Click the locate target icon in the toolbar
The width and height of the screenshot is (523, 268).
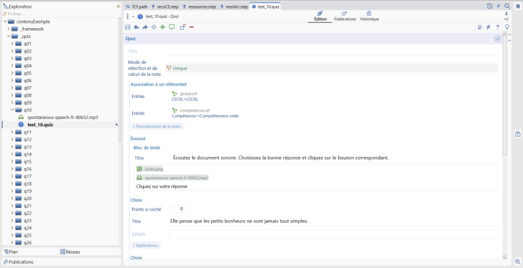(x=154, y=27)
